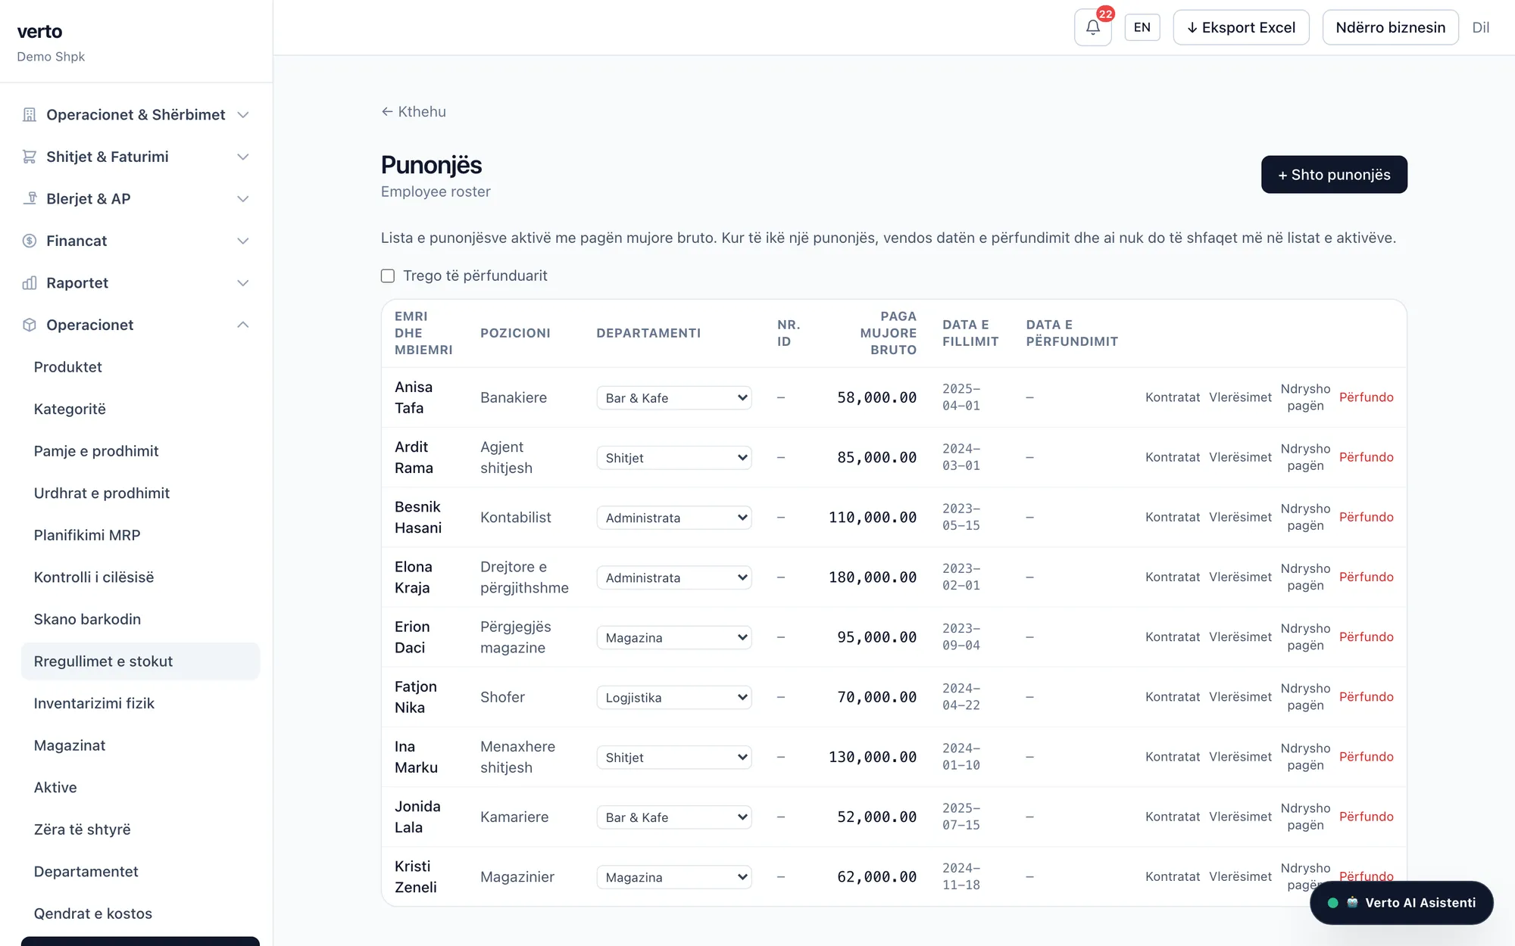The image size is (1515, 946).
Task: Open Qendrat e kostos page
Action: [x=92, y=913]
